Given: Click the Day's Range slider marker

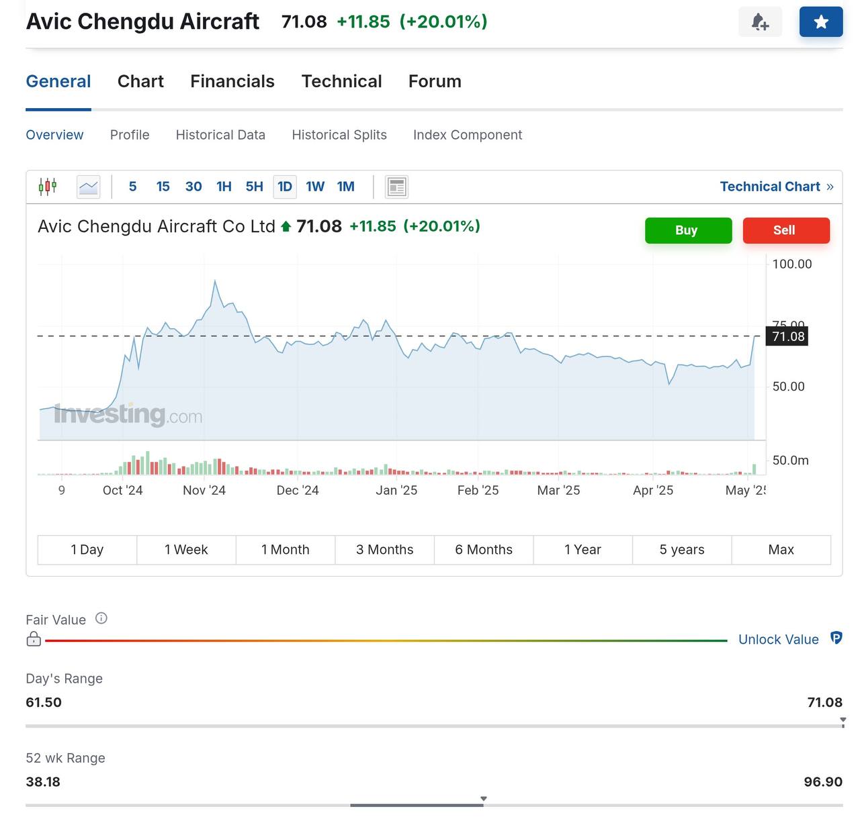Looking at the screenshot, I should pos(843,721).
